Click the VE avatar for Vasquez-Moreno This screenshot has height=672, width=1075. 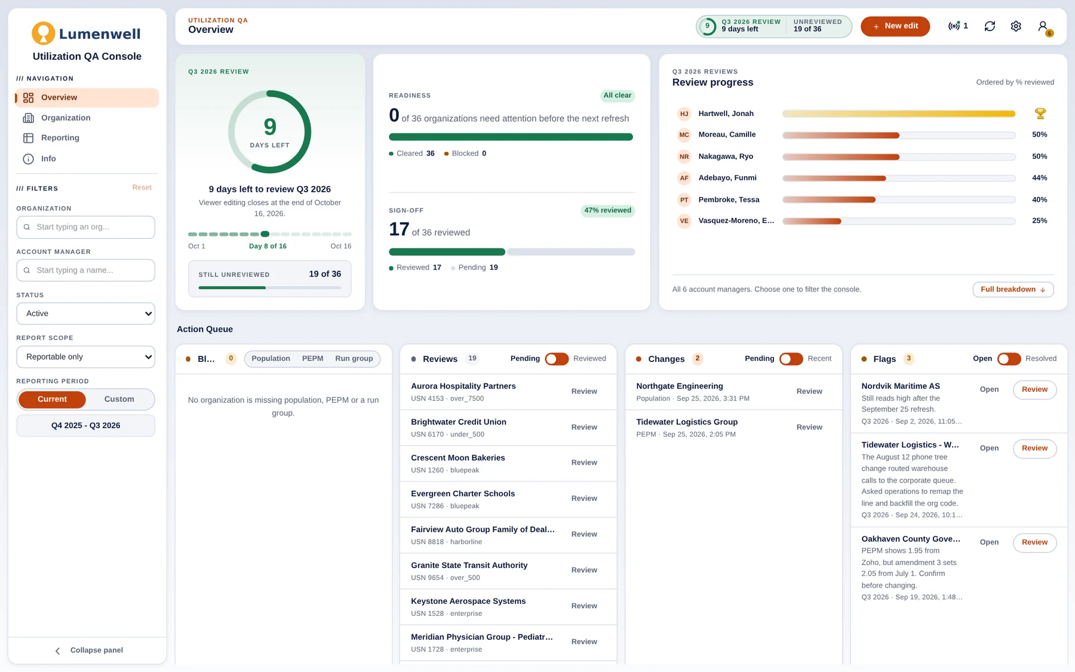(x=684, y=221)
